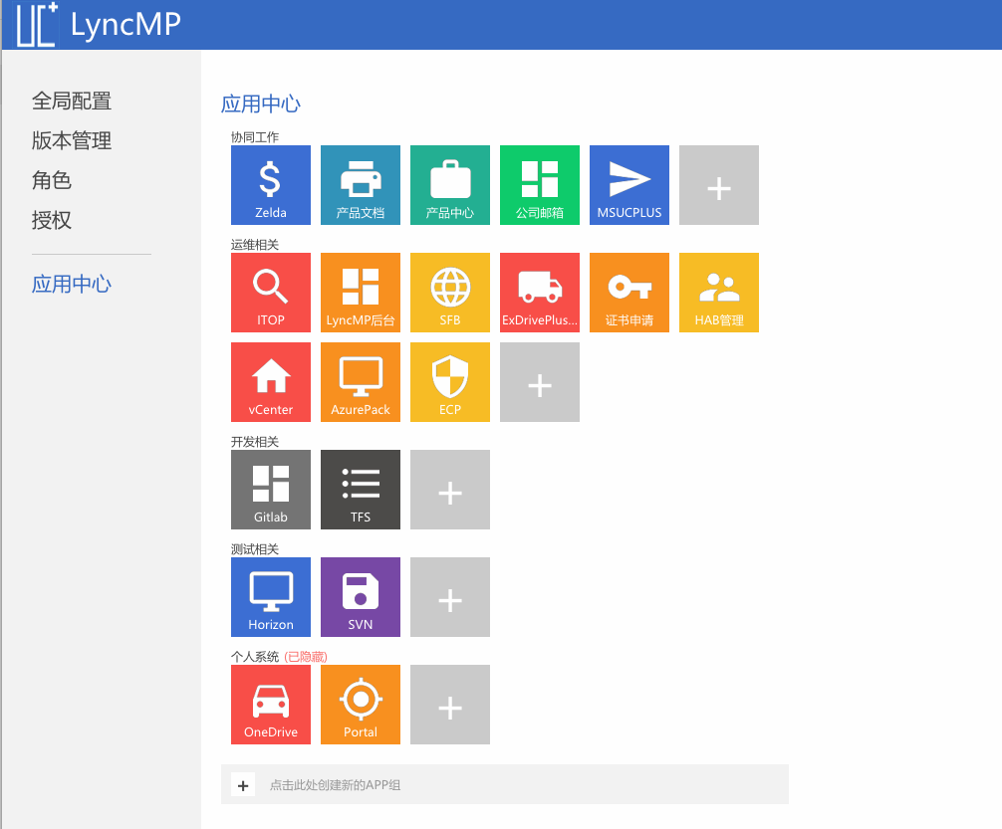Click the 运维相关 group label
1002x829 pixels.
tap(255, 245)
